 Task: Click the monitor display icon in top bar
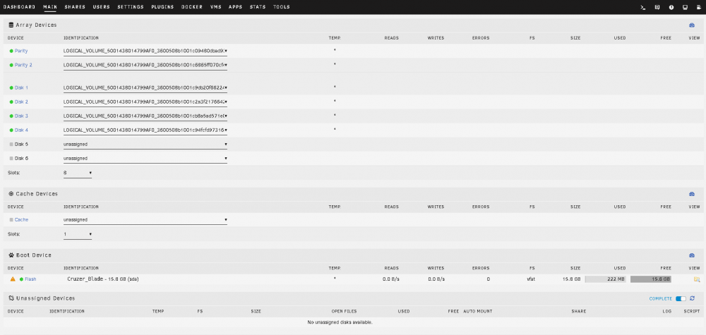[x=686, y=7]
